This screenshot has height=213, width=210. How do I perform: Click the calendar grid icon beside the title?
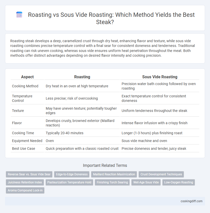19,15
